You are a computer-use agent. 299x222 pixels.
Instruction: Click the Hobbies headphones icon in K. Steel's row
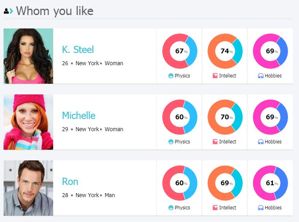point(260,76)
